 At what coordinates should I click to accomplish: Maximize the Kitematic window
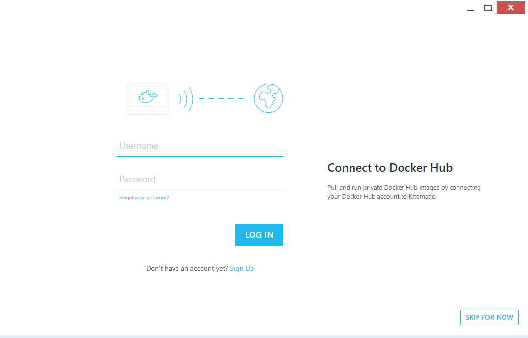click(x=488, y=8)
